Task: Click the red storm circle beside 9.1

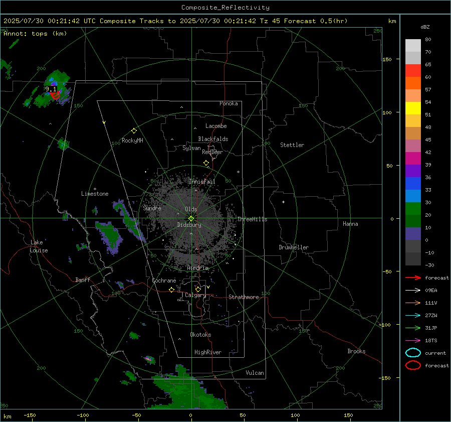Action: click(55, 95)
